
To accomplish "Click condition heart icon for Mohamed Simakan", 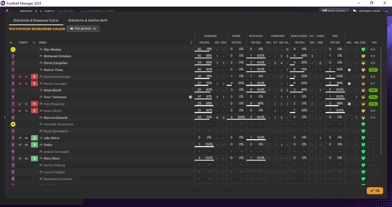I will coord(363,56).
